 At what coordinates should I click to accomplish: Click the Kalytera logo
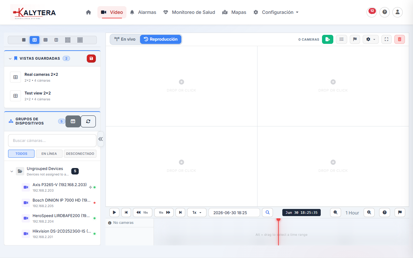(34, 13)
